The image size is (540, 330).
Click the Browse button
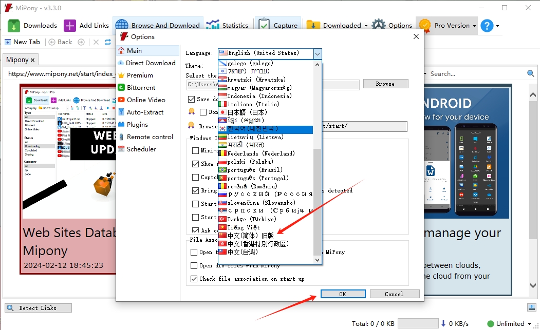pos(385,83)
